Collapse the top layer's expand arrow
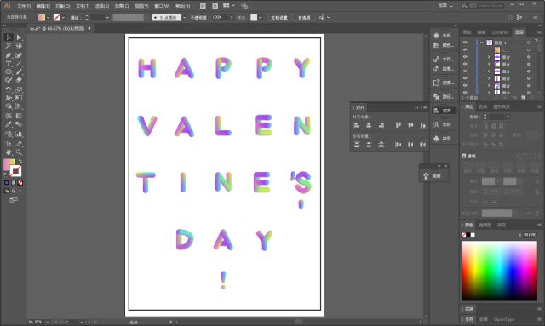This screenshot has width=545, height=326. click(482, 43)
